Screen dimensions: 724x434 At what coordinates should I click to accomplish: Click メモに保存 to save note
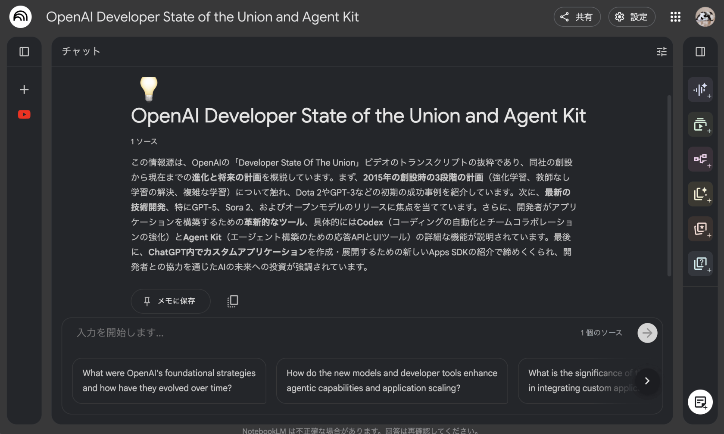point(170,301)
